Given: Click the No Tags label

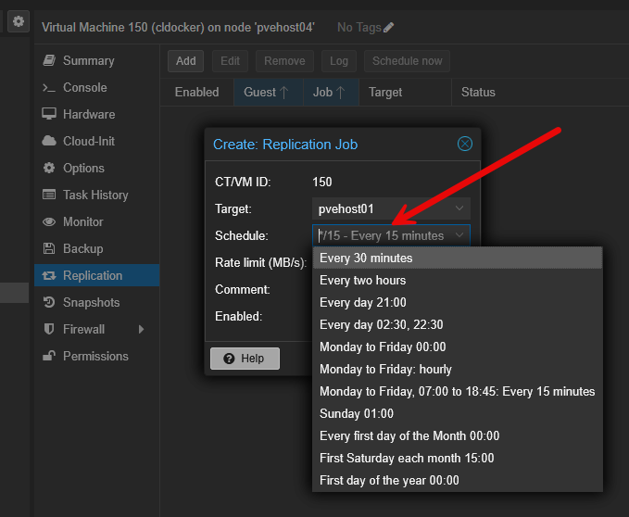Looking at the screenshot, I should pos(359,27).
